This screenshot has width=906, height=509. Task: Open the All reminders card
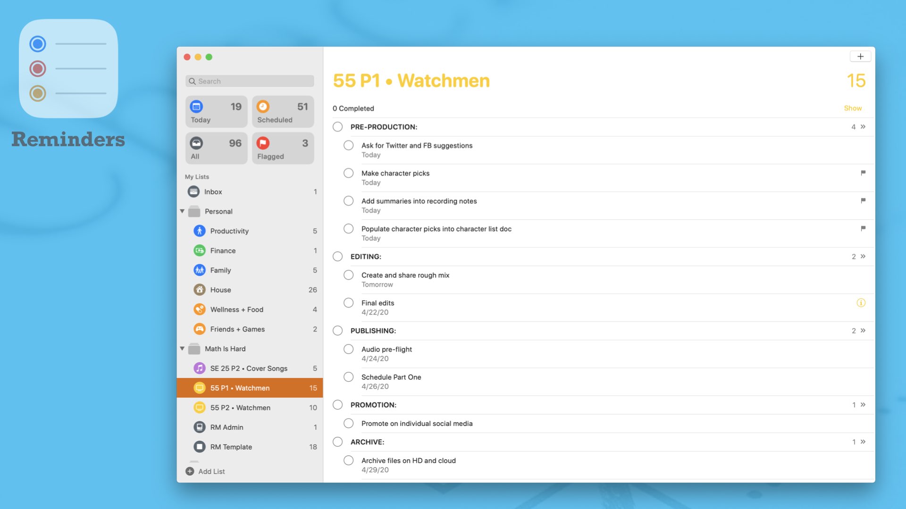[x=217, y=148]
